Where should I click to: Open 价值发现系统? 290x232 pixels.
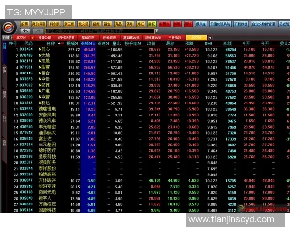(x=220, y=24)
